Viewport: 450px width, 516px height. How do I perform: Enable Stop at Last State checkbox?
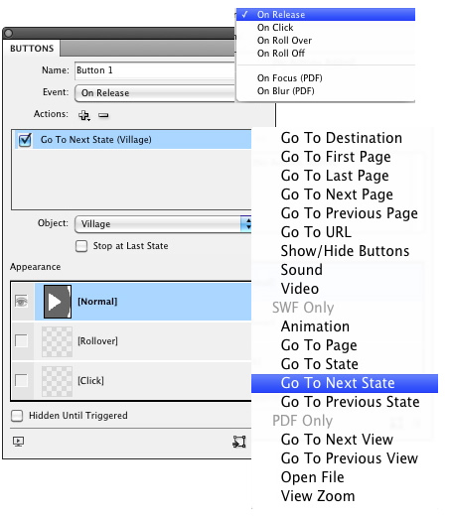click(81, 246)
